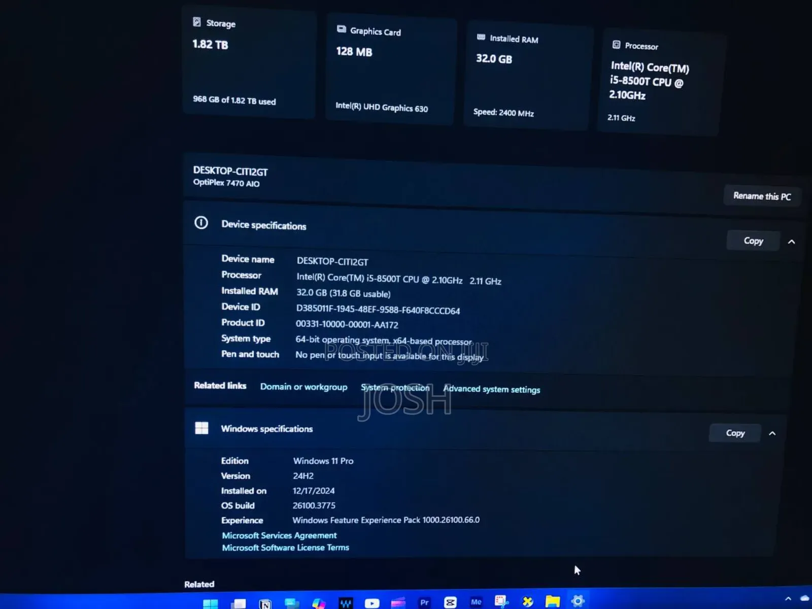Open Adobe Media Encoder from taskbar
The width and height of the screenshot is (812, 609).
[476, 603]
